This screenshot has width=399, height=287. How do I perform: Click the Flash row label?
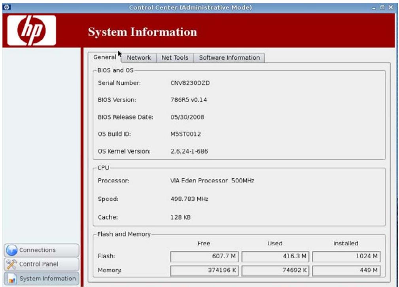pyautogui.click(x=106, y=256)
